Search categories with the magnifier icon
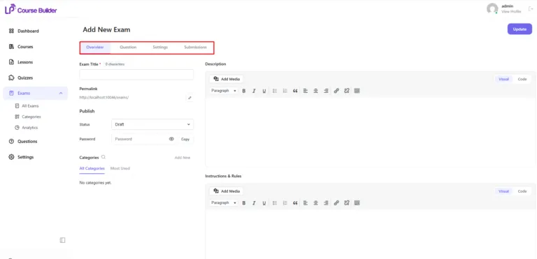 tap(103, 157)
